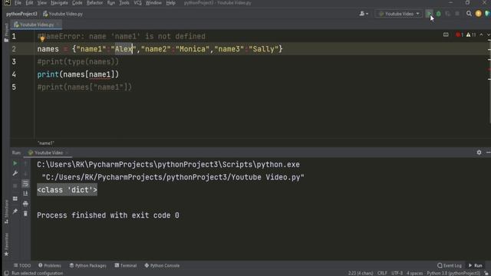Open the Window menu
Image resolution: width=491 pixels, height=276 pixels.
[153, 3]
